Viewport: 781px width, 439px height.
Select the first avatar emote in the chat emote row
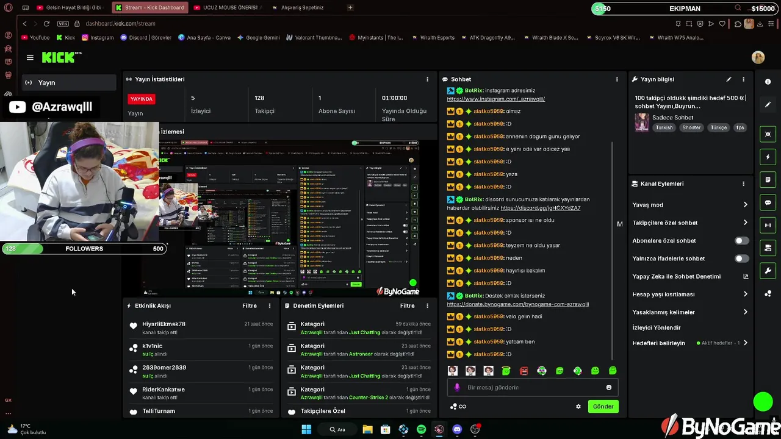pyautogui.click(x=452, y=371)
